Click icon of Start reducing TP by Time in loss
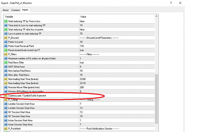The height and width of the screenshot is (132, 198). (x=6, y=21)
